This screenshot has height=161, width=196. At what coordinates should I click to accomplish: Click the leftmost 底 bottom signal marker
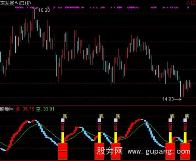[65, 116]
